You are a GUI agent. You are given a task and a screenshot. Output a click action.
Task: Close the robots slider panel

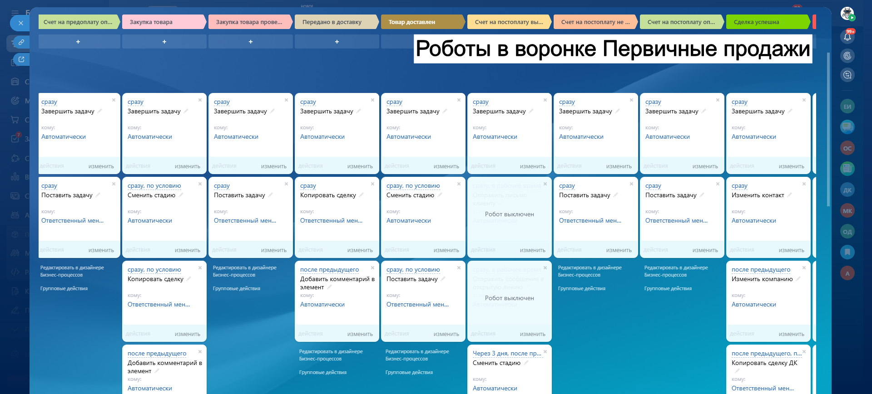(20, 23)
